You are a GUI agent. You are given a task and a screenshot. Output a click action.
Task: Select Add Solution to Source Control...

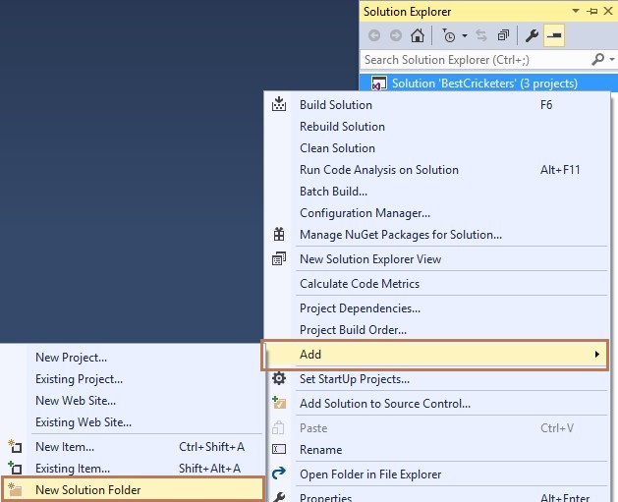coord(437,404)
